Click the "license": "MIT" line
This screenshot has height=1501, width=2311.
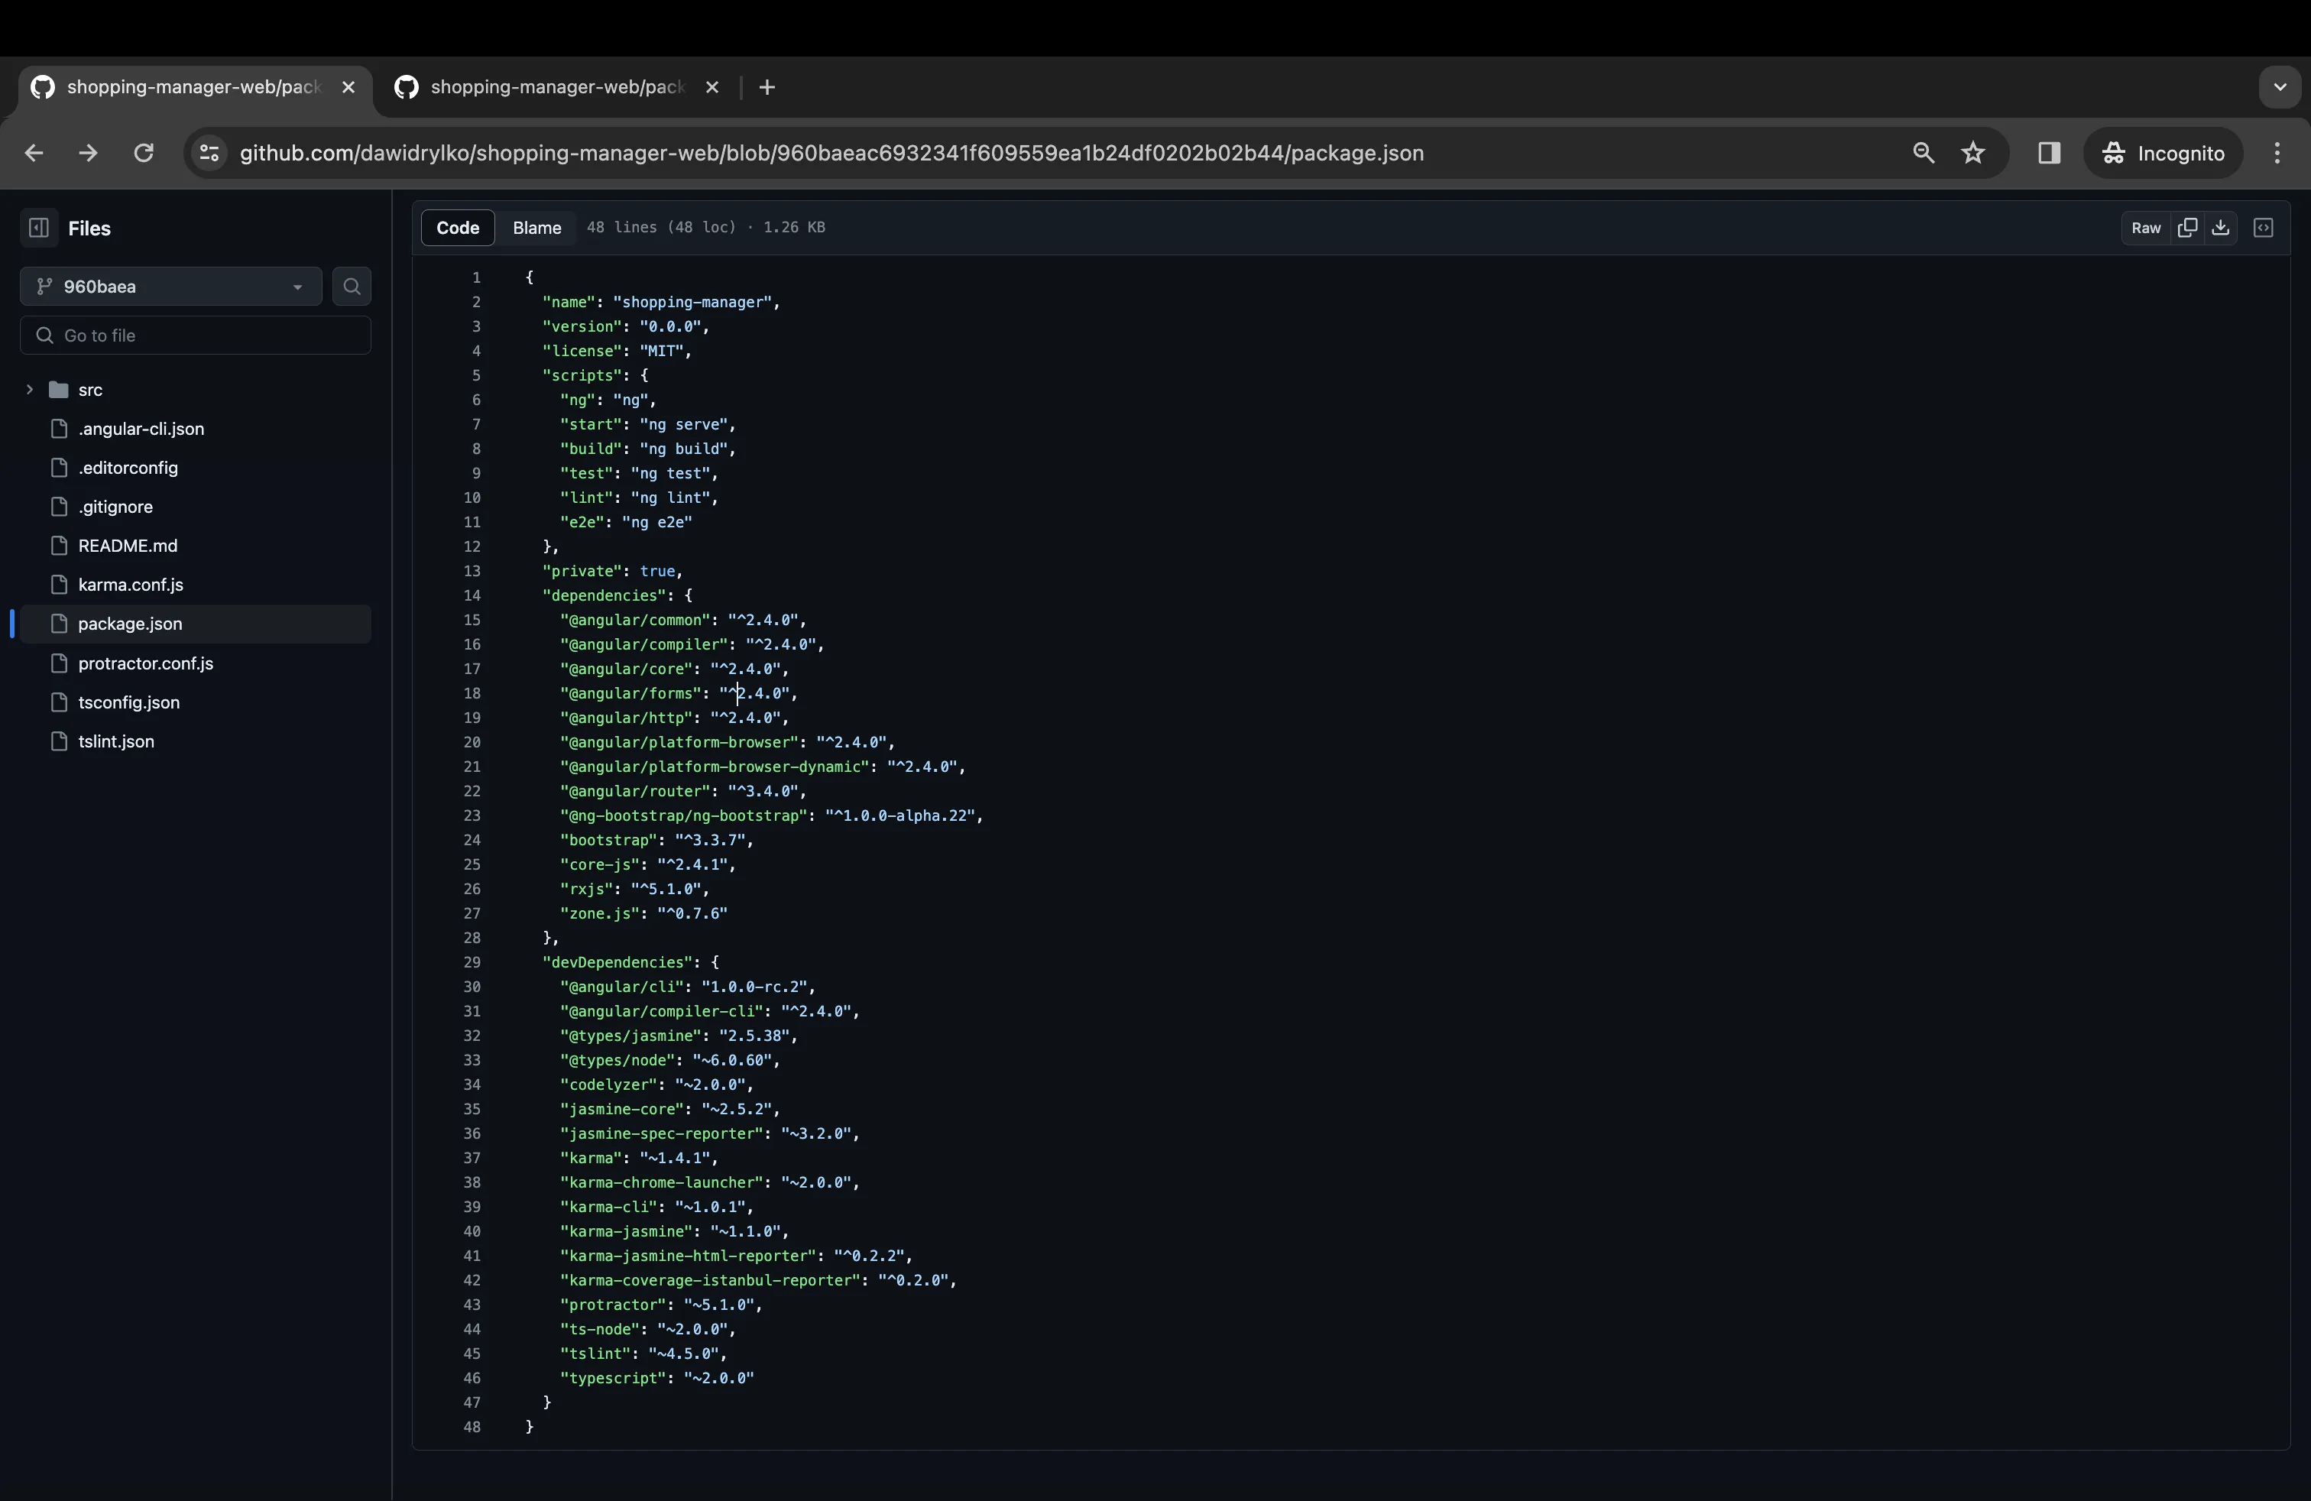tap(617, 351)
